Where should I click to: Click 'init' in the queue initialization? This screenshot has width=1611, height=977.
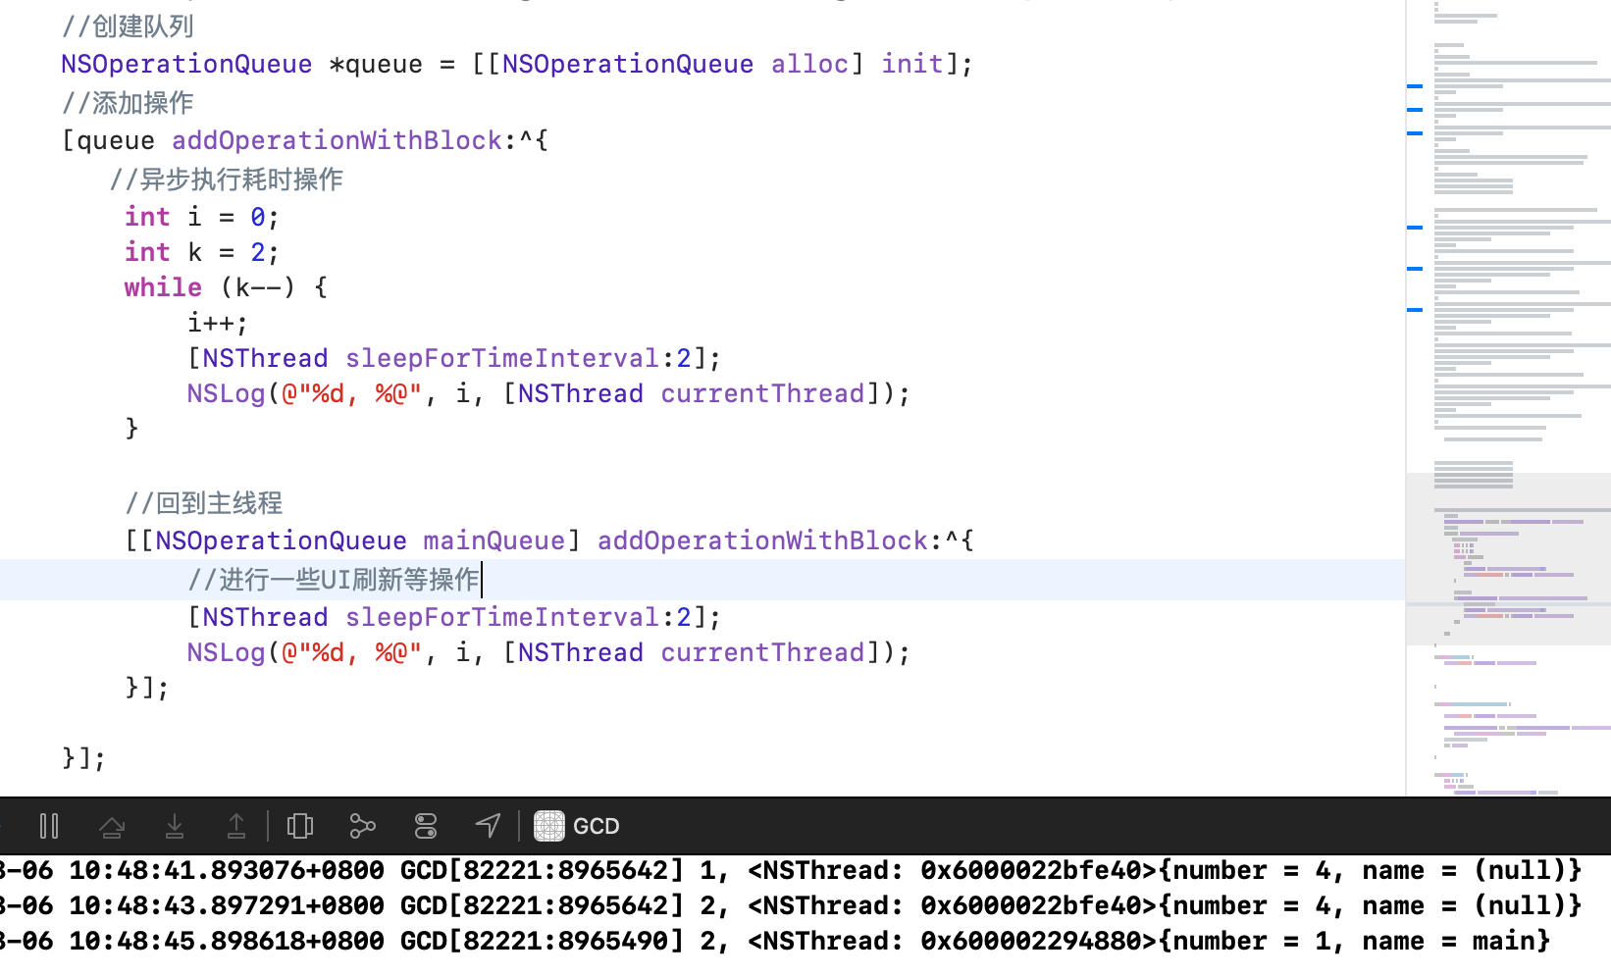click(911, 64)
